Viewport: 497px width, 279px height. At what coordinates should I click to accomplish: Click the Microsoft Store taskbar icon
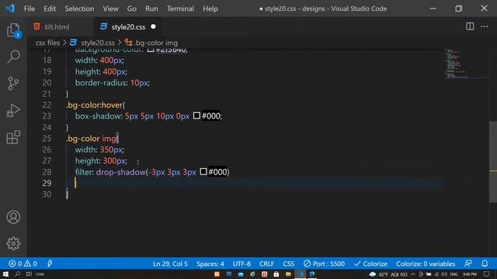tap(276, 274)
